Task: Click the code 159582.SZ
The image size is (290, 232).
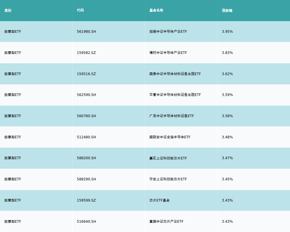Action: coord(86,53)
